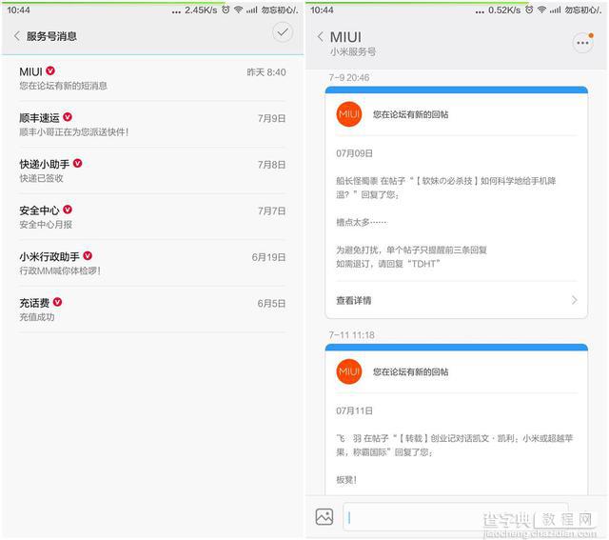Tap the Wi-Fi icon in left status bar
This screenshot has height=540, width=609.
[238, 10]
